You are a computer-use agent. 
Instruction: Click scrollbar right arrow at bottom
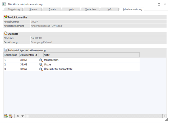[164, 116]
